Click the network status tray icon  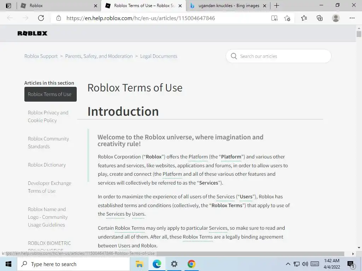coord(297,264)
